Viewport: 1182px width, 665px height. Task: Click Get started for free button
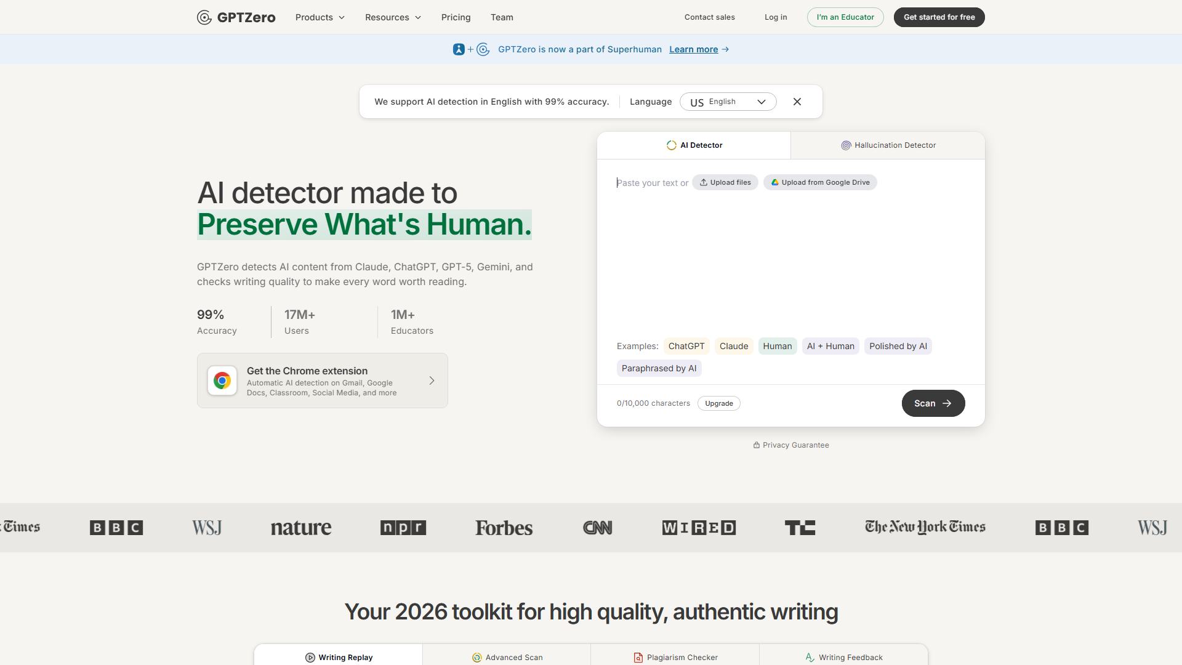939,17
